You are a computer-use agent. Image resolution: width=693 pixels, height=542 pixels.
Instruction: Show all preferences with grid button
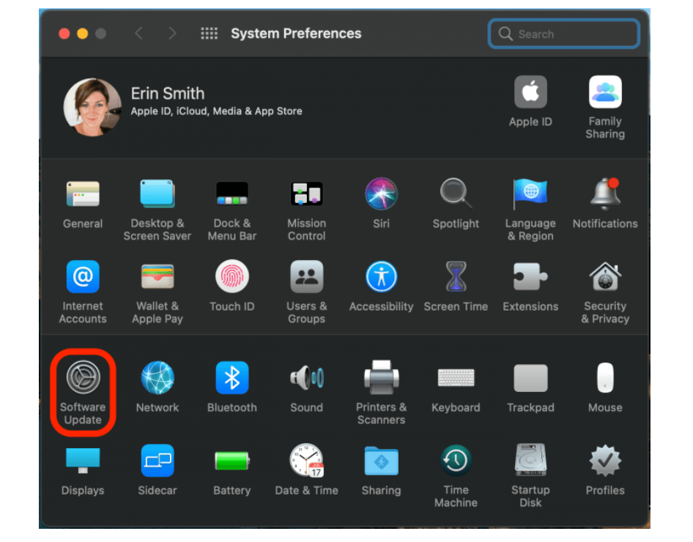pos(209,34)
